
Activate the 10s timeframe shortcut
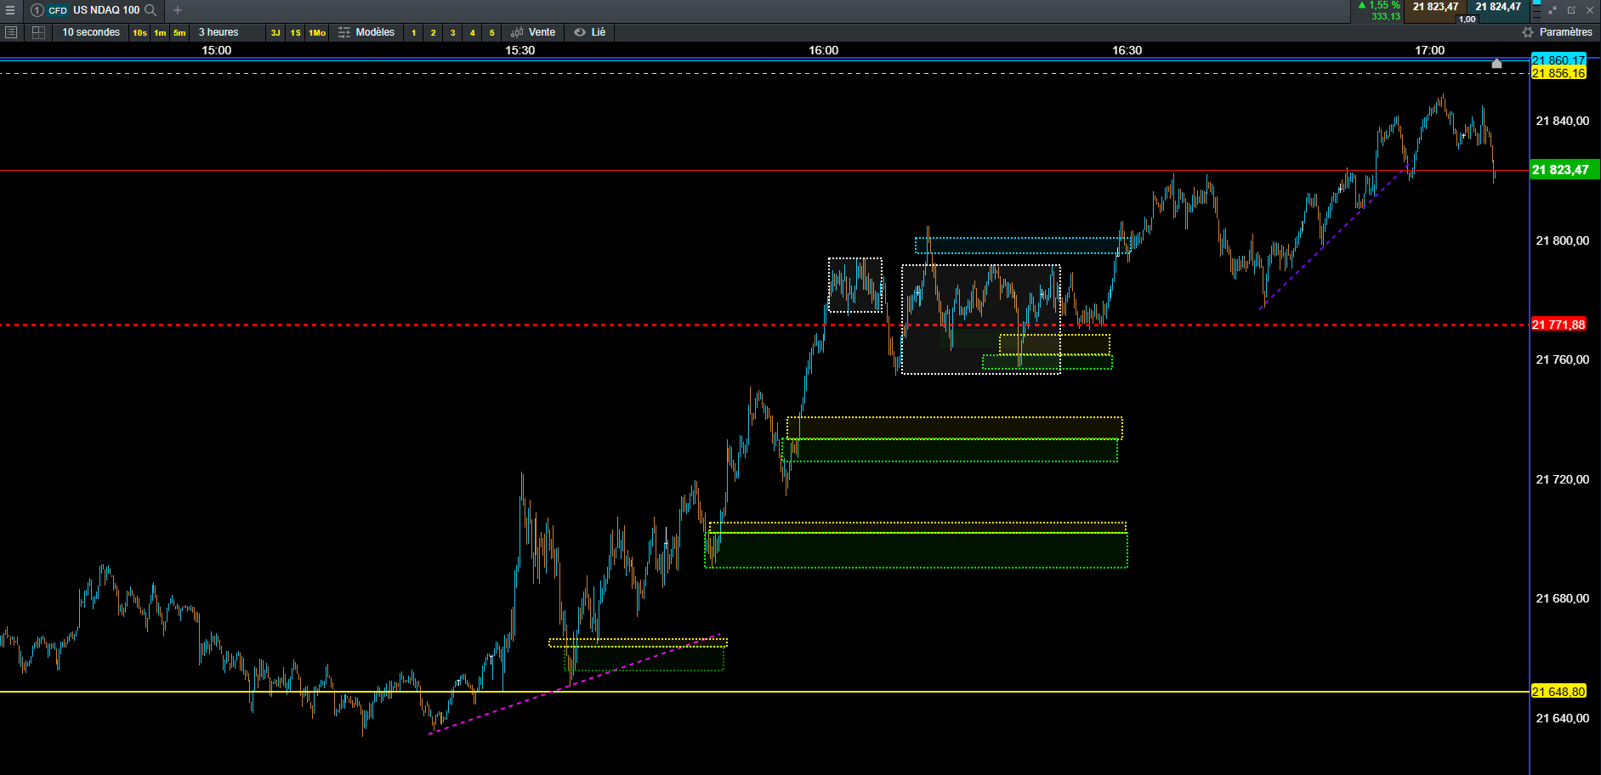coord(139,32)
